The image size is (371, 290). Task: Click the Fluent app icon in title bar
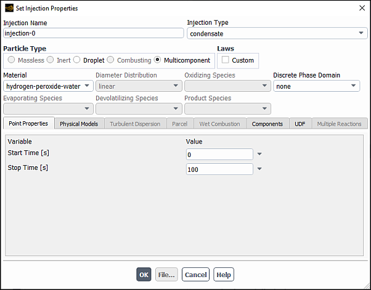point(9,8)
